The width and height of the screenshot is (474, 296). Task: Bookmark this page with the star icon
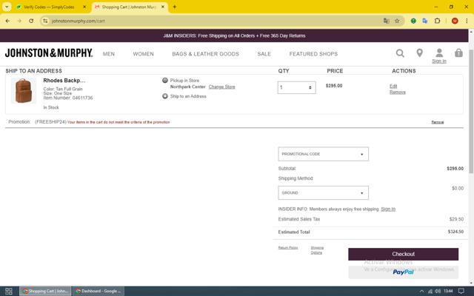(397, 21)
